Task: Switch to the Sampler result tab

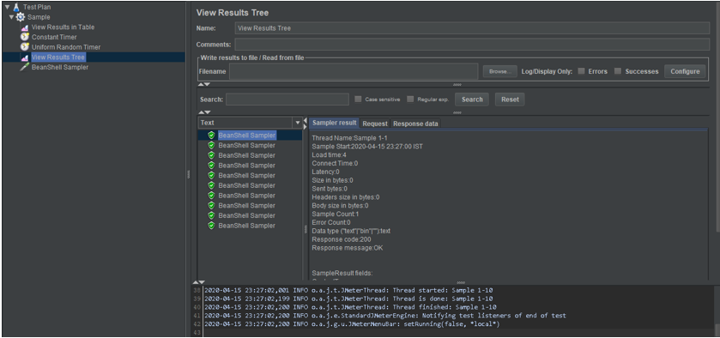Action: [335, 123]
